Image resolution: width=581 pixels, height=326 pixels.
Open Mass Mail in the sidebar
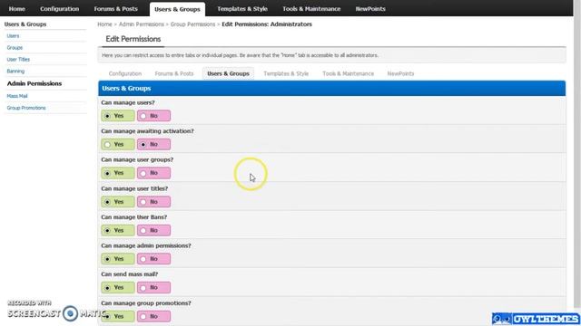coord(17,96)
